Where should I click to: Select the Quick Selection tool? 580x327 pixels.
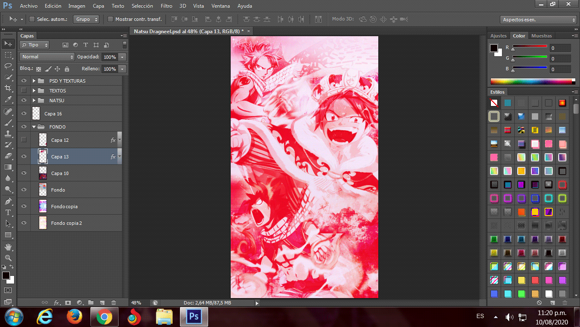pyautogui.click(x=8, y=77)
